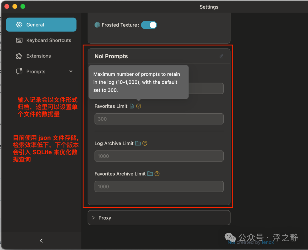
Task: Open the Prompts sidebar item
Action: pyautogui.click(x=41, y=71)
